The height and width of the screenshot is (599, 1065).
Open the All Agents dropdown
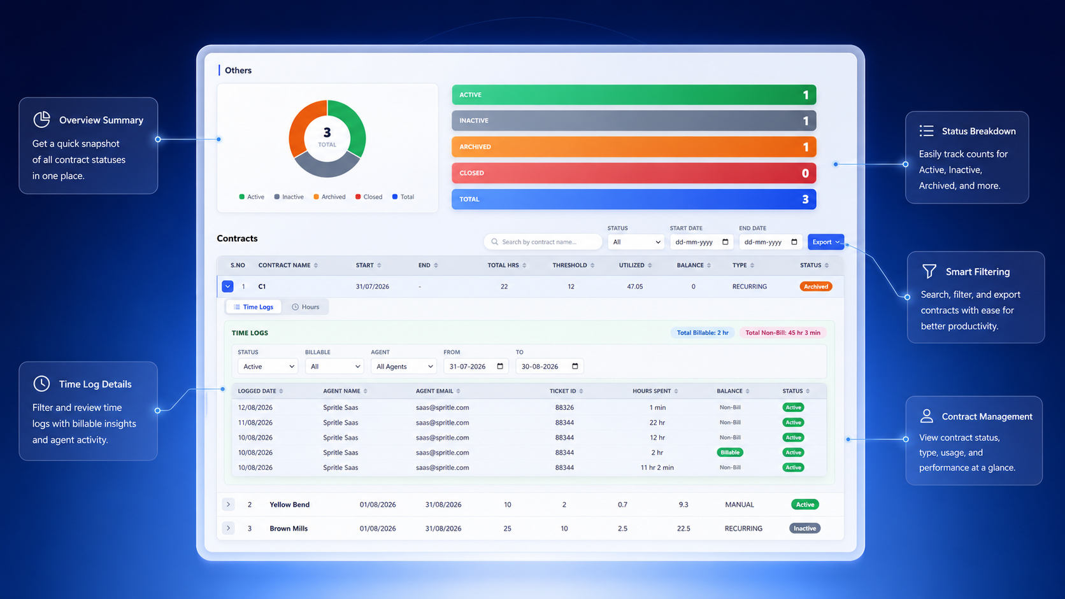[x=404, y=366]
